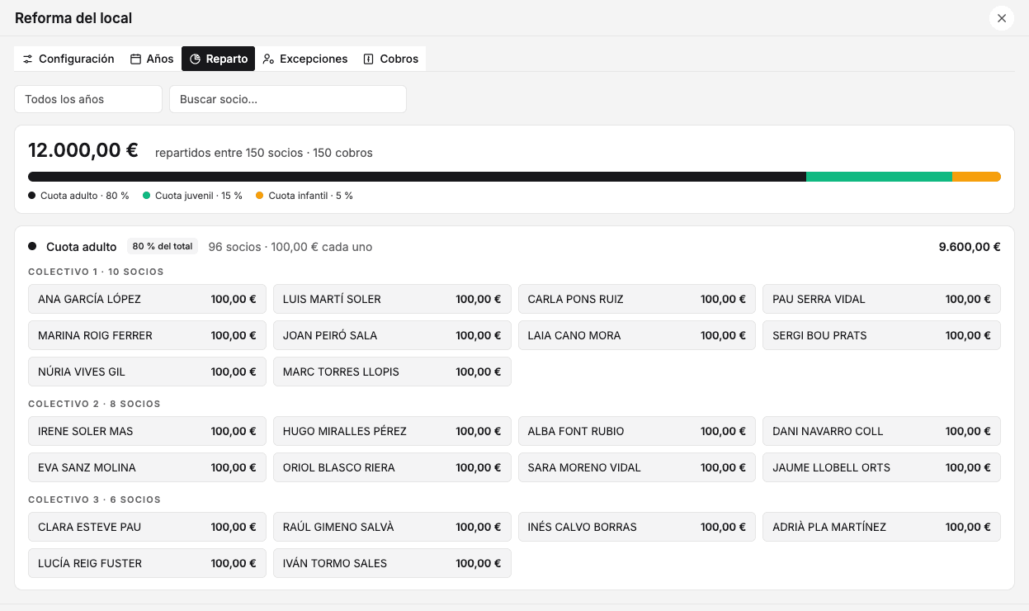Click the 9.600,00 € Cuota adulto subtotal

coord(970,247)
